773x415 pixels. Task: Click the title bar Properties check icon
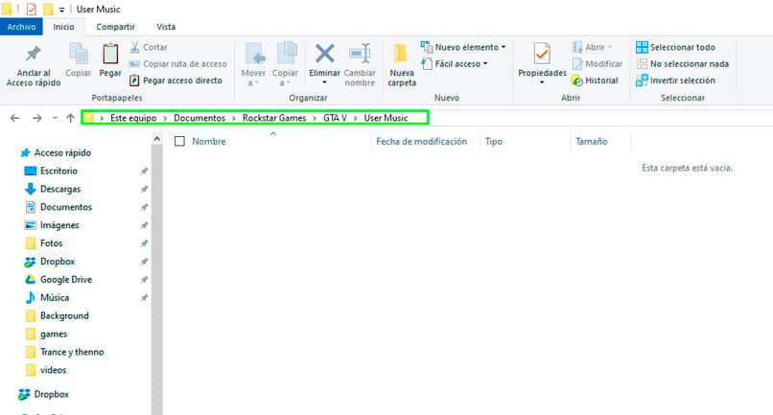(x=31, y=9)
